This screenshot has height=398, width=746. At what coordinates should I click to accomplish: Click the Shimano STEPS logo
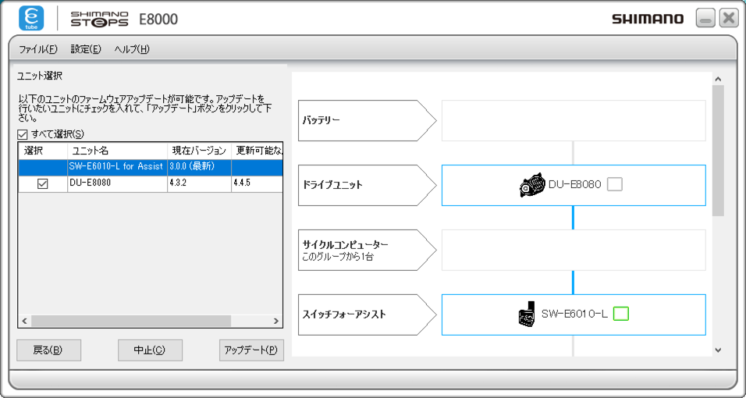[x=100, y=19]
